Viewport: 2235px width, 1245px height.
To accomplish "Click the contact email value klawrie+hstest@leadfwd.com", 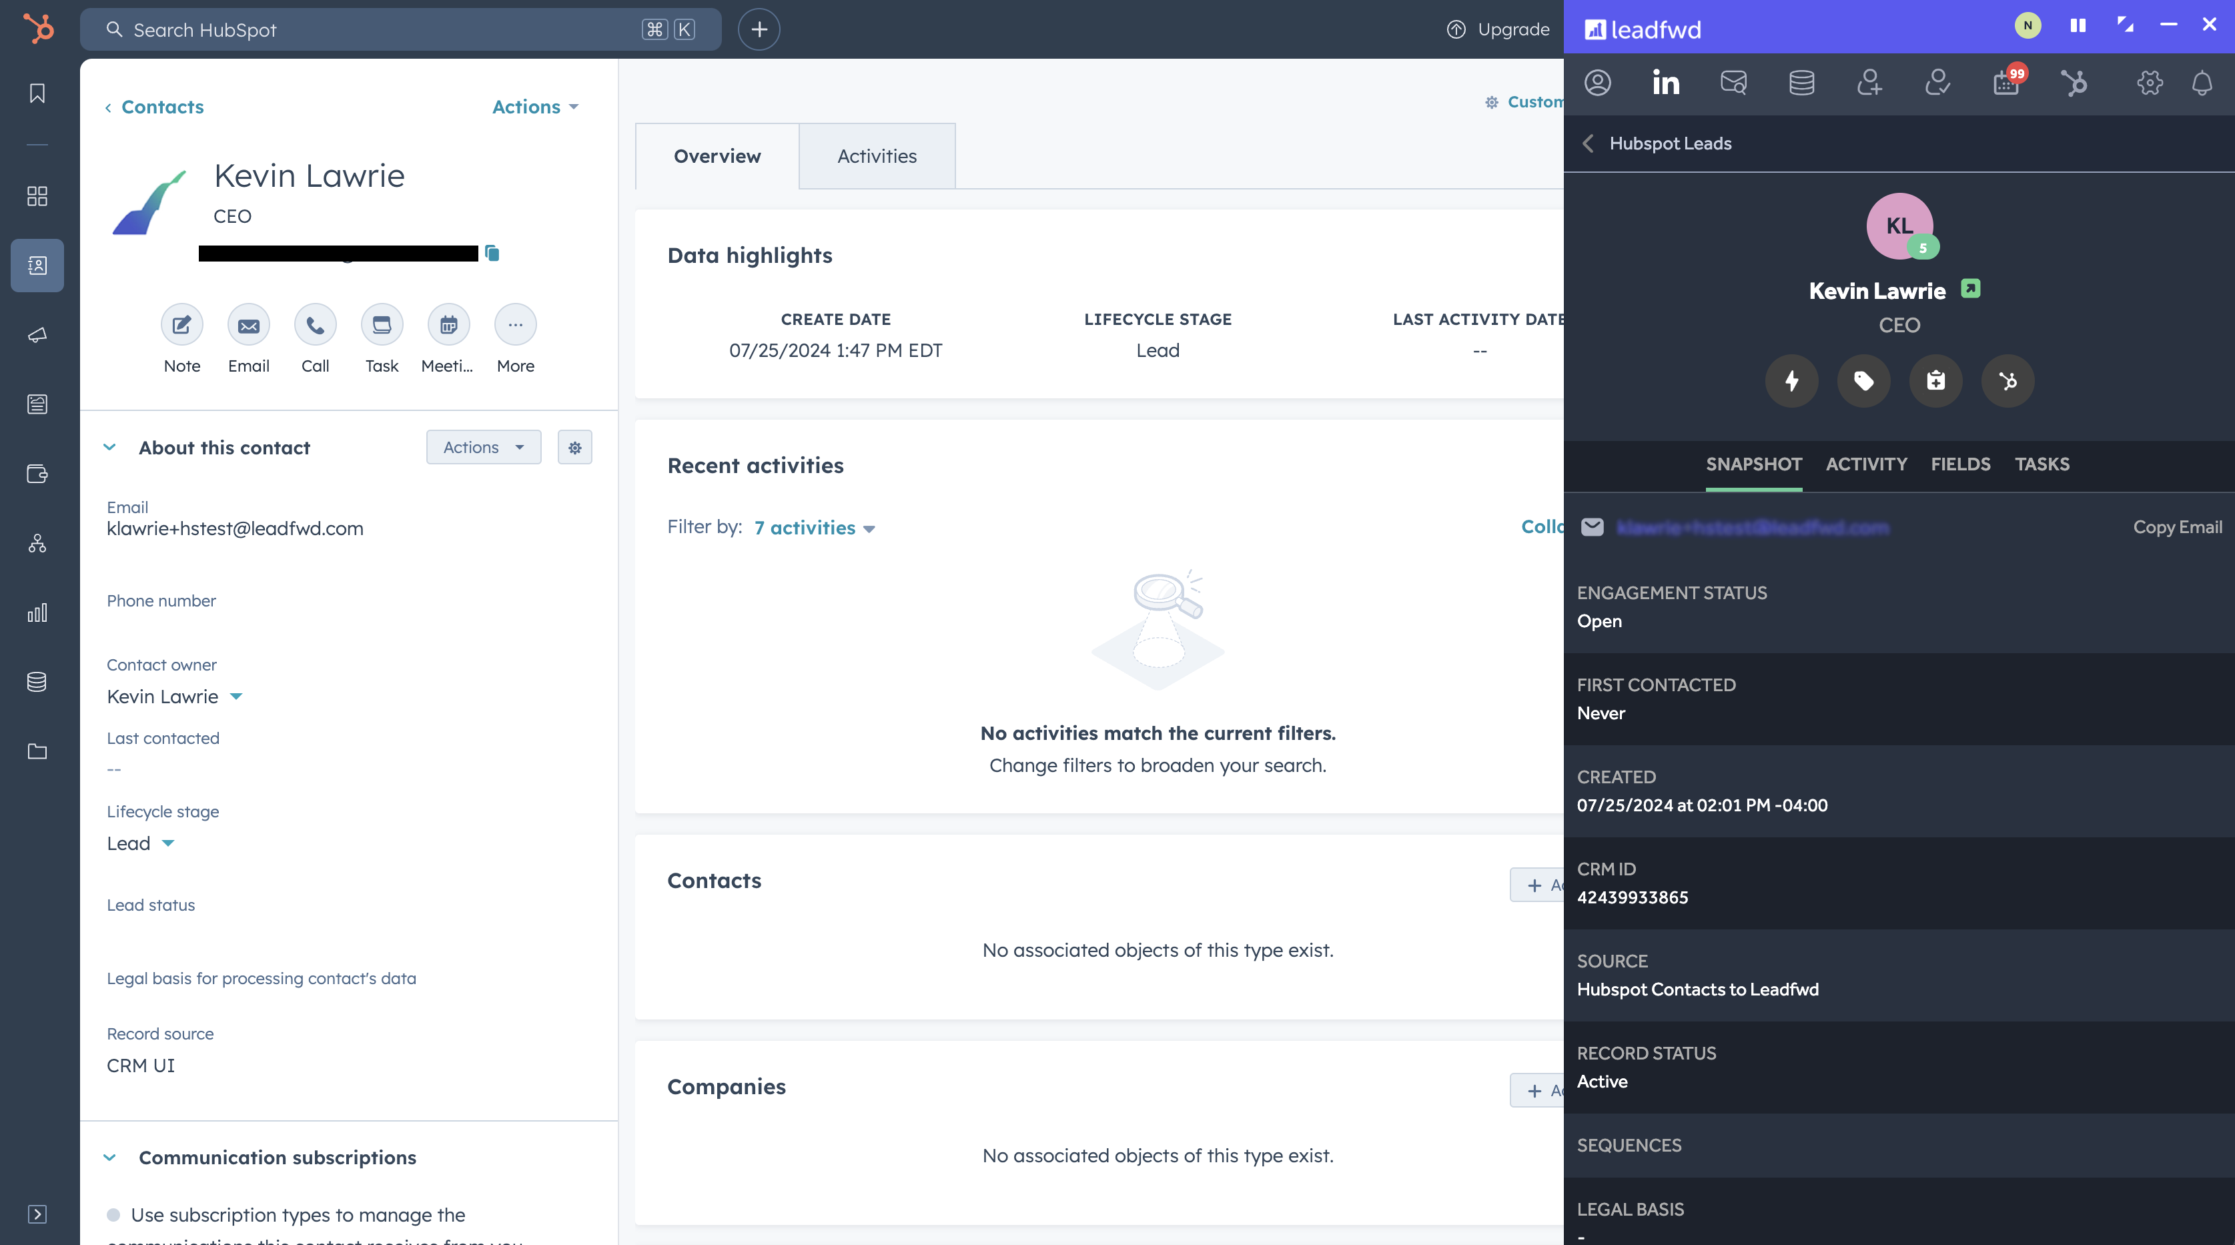I will point(235,528).
